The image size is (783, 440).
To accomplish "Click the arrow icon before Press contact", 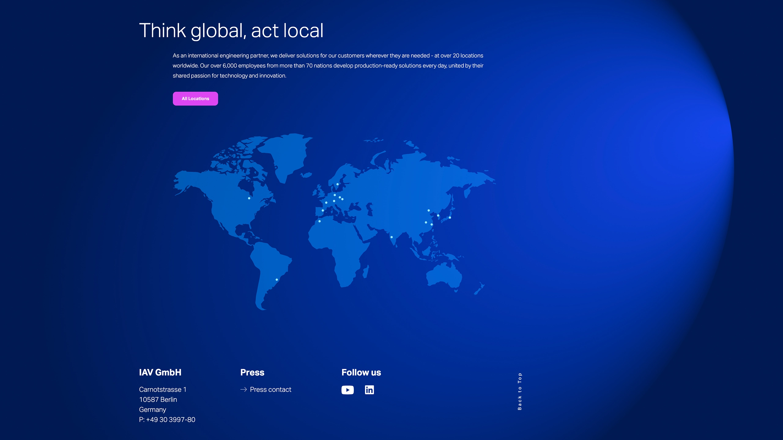I will [243, 390].
